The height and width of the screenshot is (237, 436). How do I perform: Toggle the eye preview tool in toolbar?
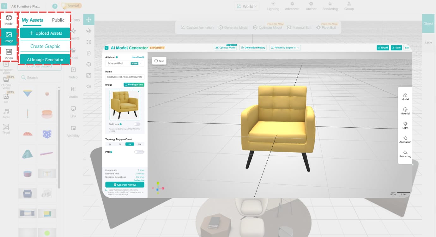tap(89, 86)
